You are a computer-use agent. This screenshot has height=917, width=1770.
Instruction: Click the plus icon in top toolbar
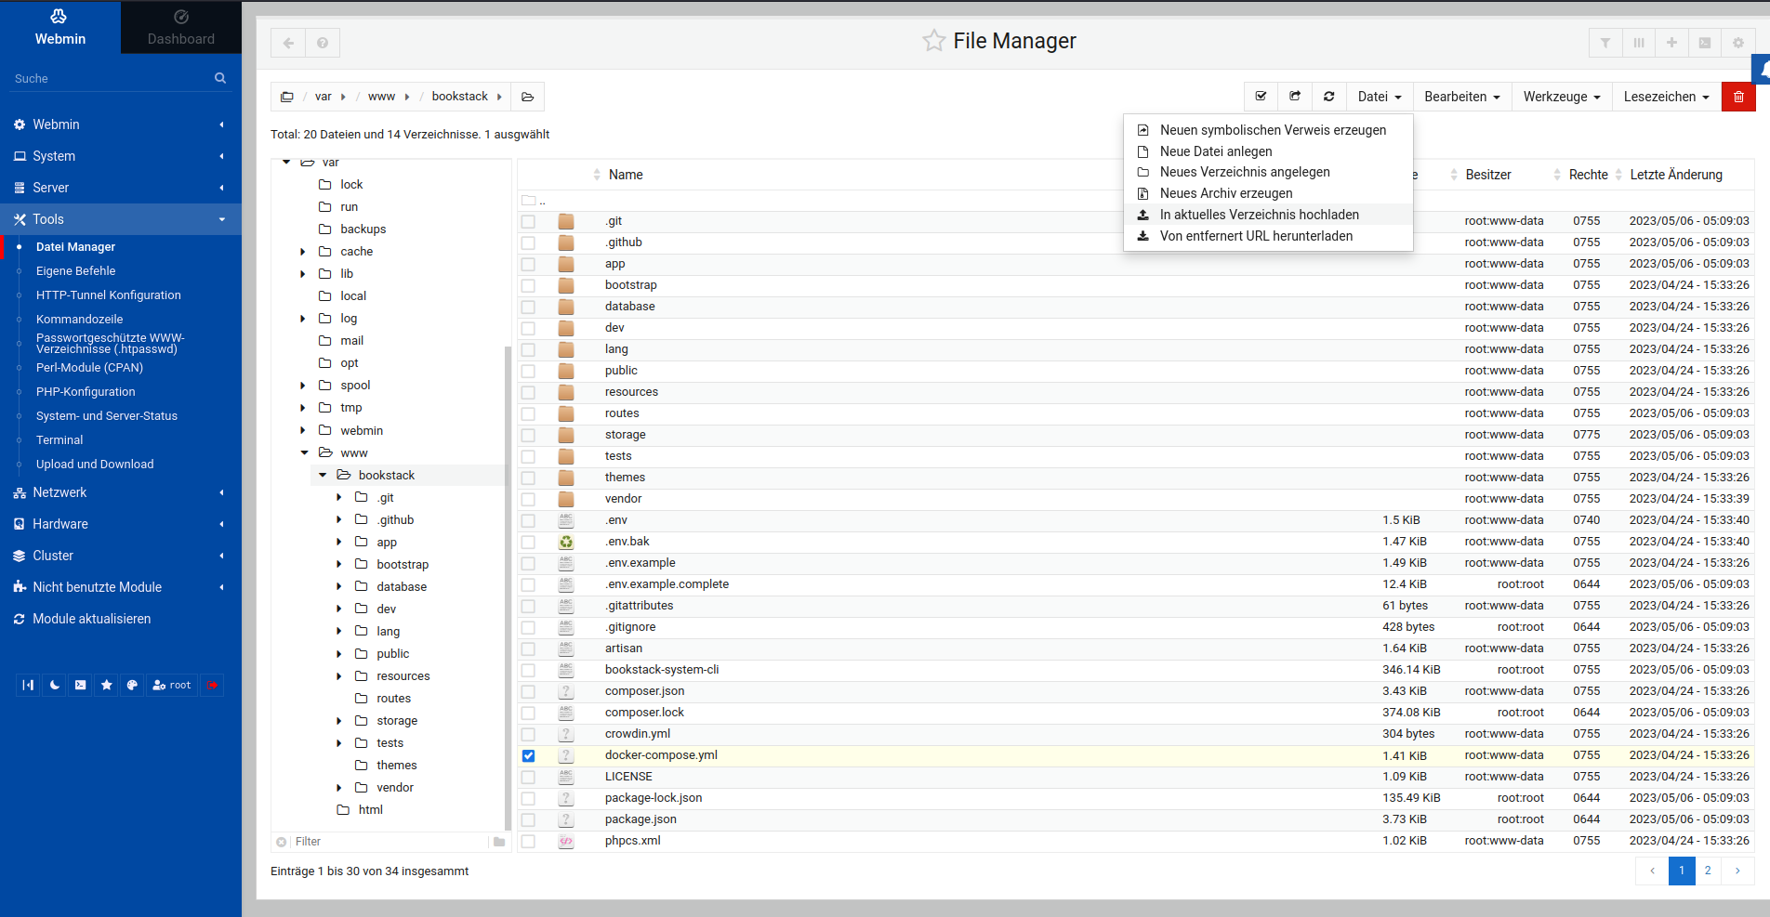pos(1671,43)
